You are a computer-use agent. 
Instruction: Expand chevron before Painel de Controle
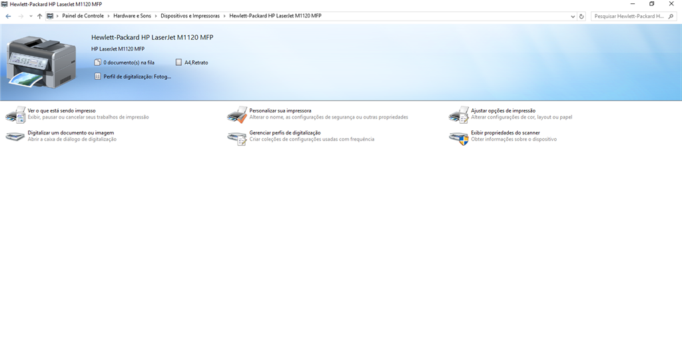57,16
